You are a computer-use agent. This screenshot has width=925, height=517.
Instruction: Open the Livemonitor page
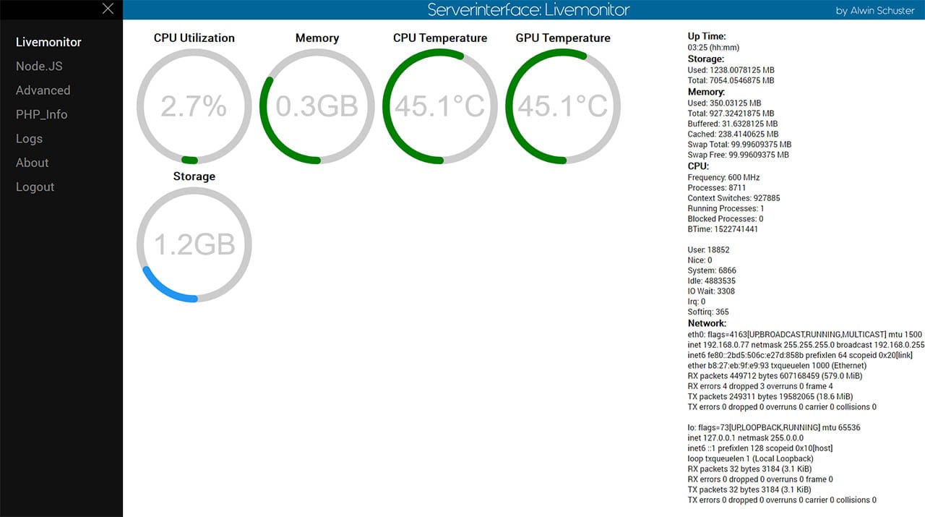point(48,42)
